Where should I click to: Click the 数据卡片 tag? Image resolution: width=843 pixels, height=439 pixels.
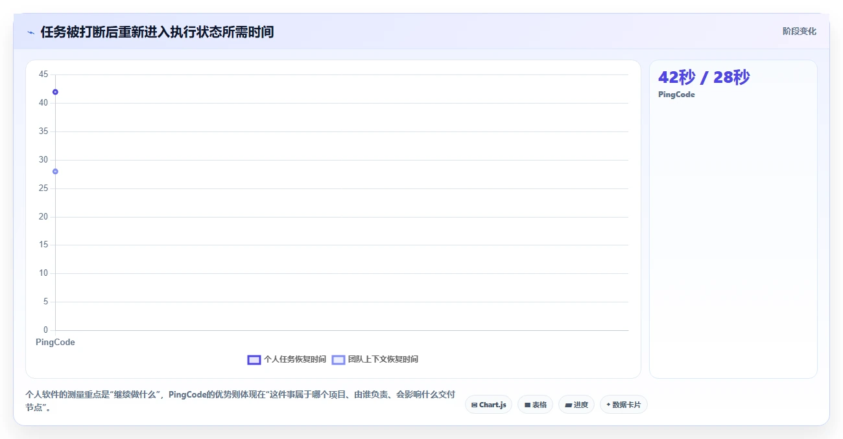[623, 405]
